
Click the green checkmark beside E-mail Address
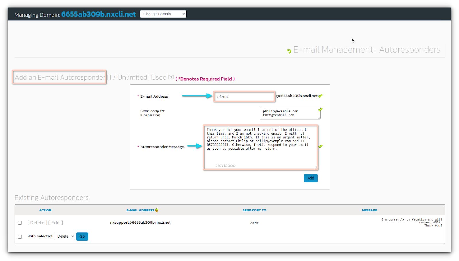(x=320, y=96)
